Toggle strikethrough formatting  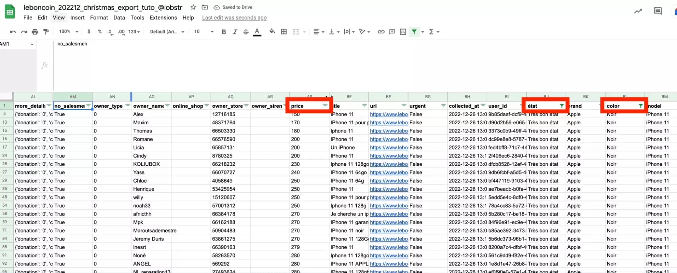pyautogui.click(x=246, y=31)
